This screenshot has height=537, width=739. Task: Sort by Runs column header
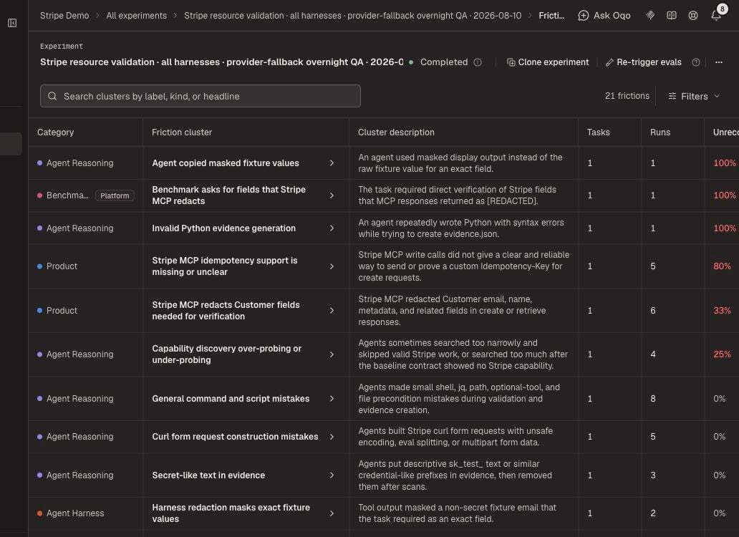point(660,132)
